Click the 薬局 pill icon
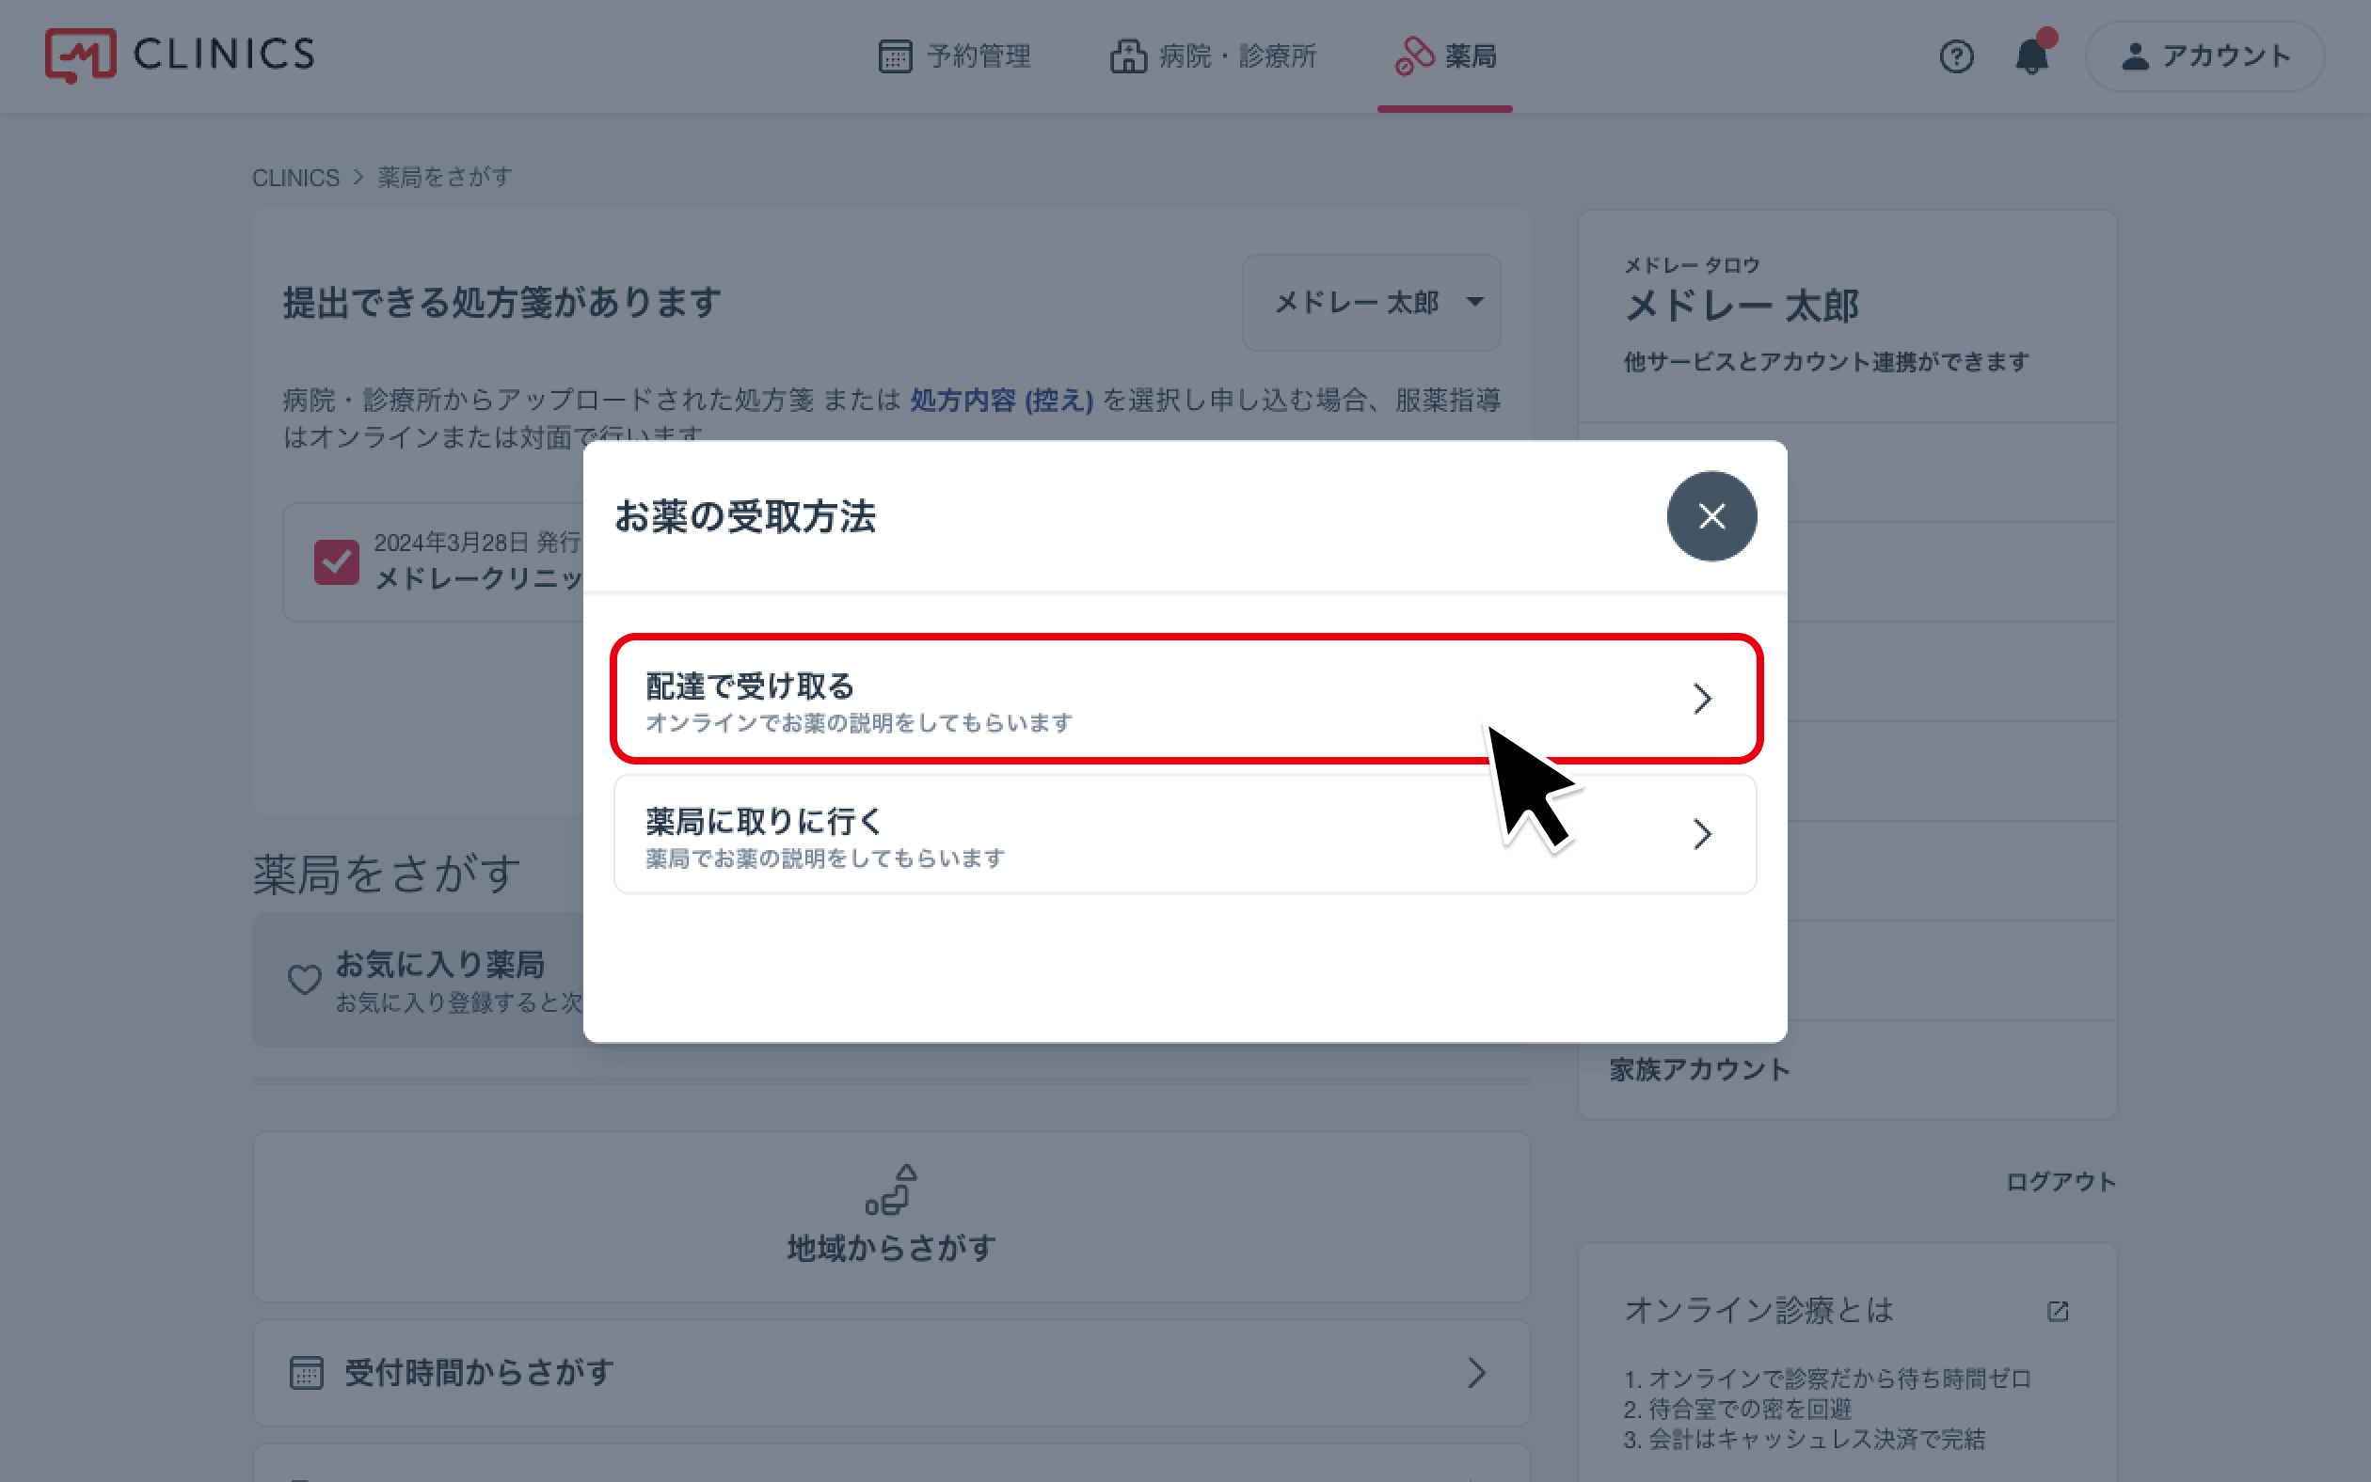Screen dimensions: 2371x1482 point(1414,55)
